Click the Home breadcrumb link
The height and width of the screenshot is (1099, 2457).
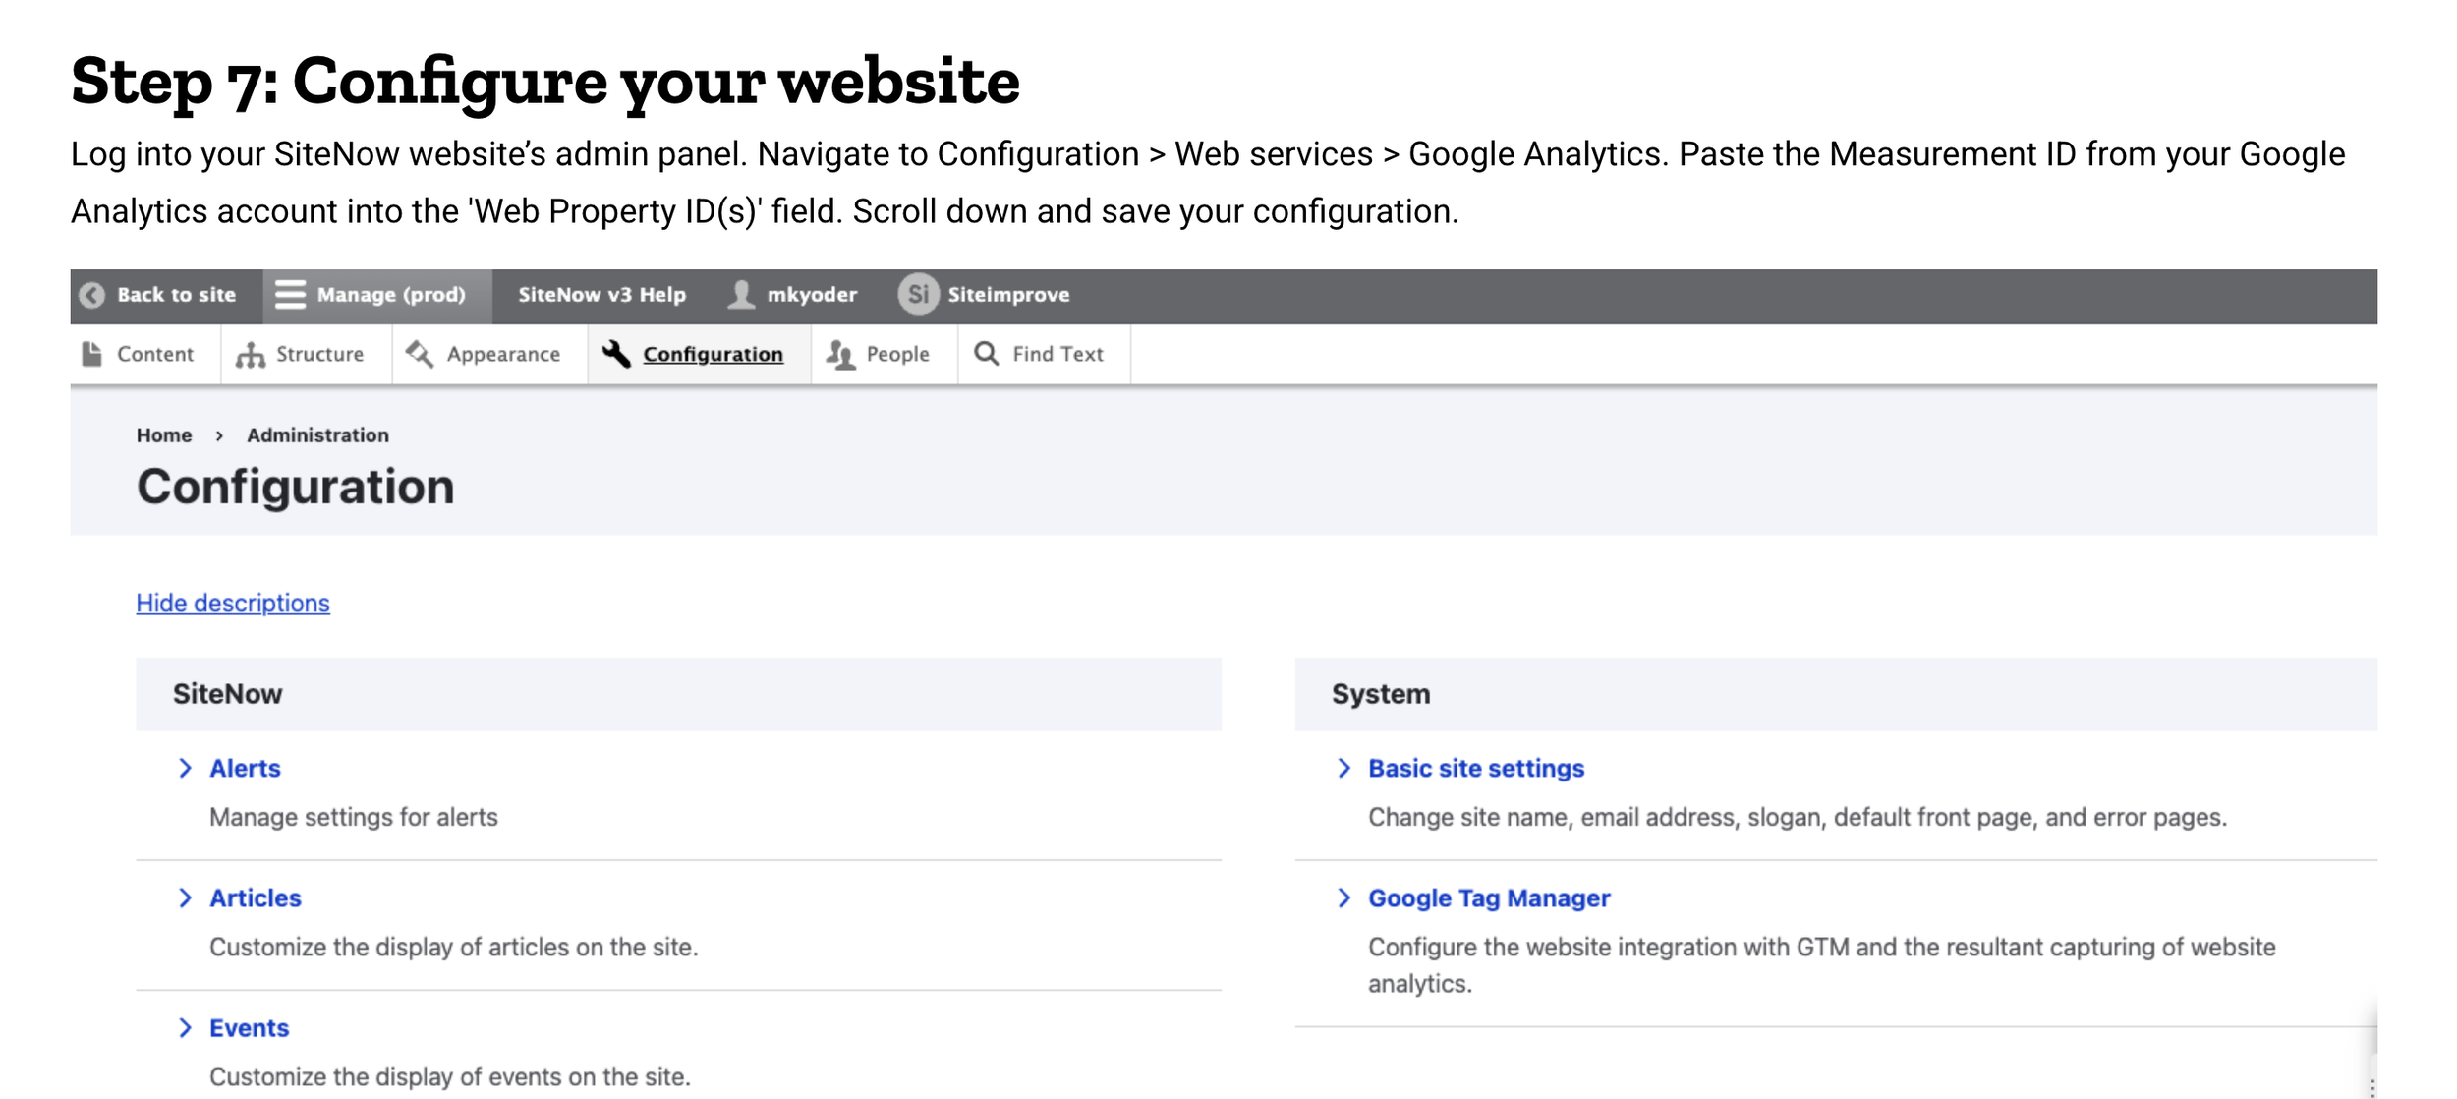pos(164,434)
